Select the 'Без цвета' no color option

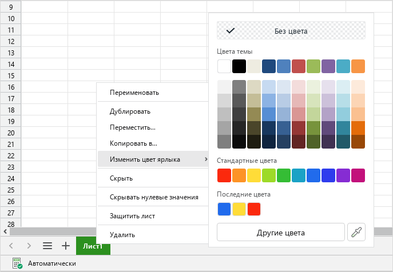click(291, 30)
